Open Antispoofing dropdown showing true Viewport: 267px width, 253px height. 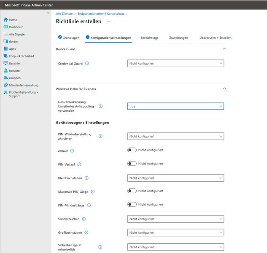[x=175, y=106]
